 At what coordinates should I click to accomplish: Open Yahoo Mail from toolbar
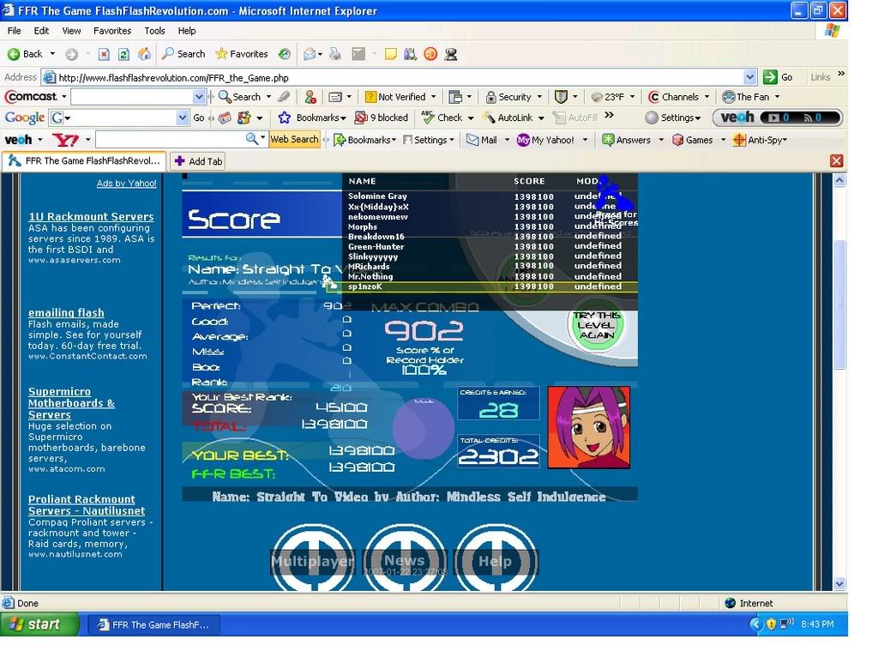pyautogui.click(x=481, y=140)
